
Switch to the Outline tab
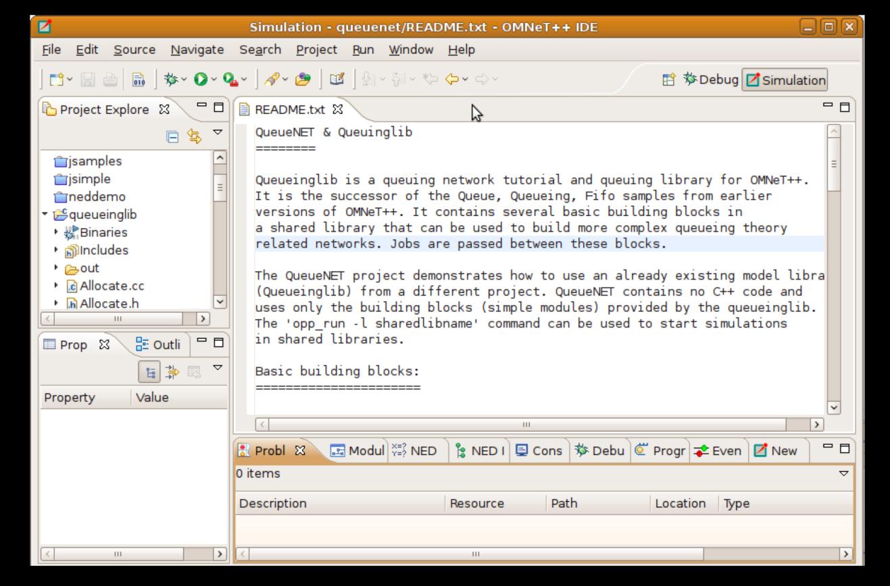[x=157, y=344]
